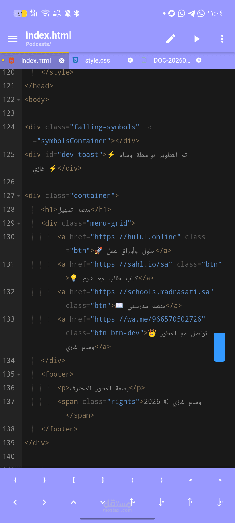Move cursor left with arrow key
The height and width of the screenshot is (523, 235).
(15, 502)
